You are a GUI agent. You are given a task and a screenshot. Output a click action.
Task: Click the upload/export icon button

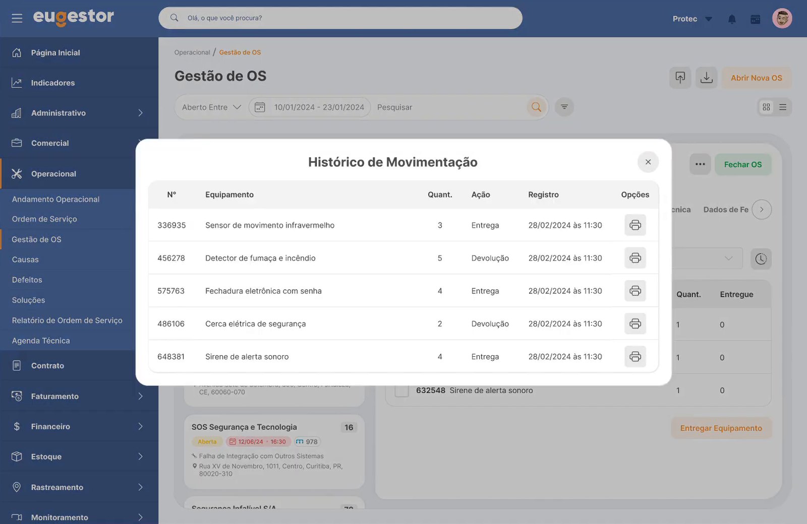[x=680, y=78]
